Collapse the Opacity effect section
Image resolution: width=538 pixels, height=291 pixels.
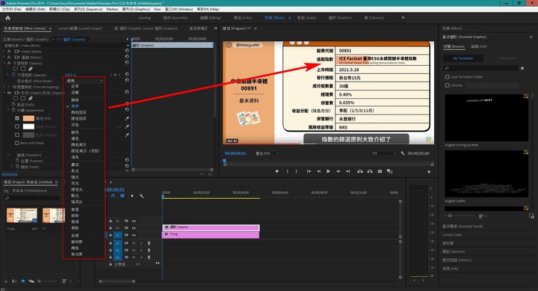(x=4, y=64)
